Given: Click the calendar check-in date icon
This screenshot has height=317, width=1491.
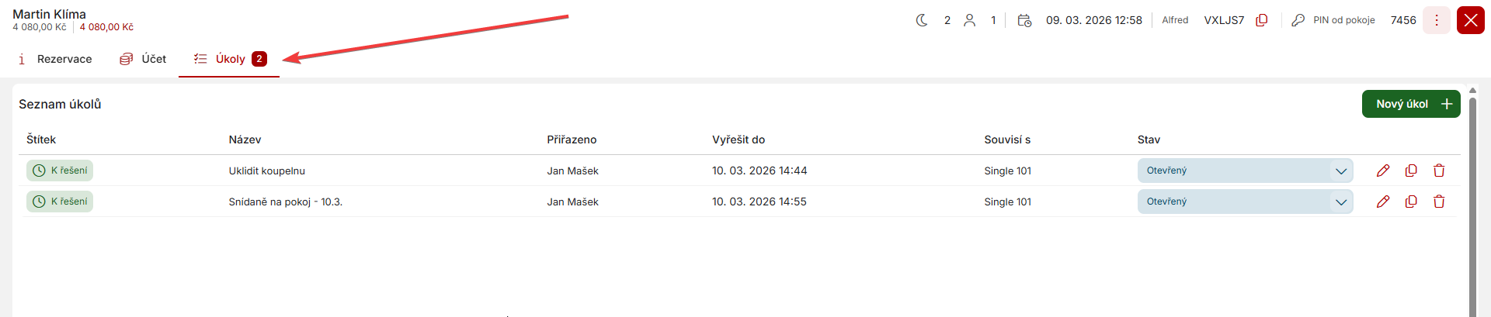Looking at the screenshot, I should coord(1024,20).
